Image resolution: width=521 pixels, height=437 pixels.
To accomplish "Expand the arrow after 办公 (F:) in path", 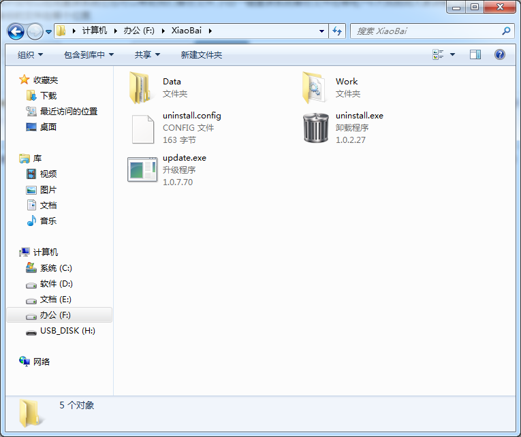I will [x=163, y=31].
